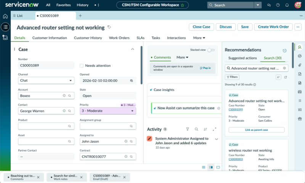Open the List view icon in left sidebar
The width and height of the screenshot is (305, 183).
pyautogui.click(x=5, y=27)
